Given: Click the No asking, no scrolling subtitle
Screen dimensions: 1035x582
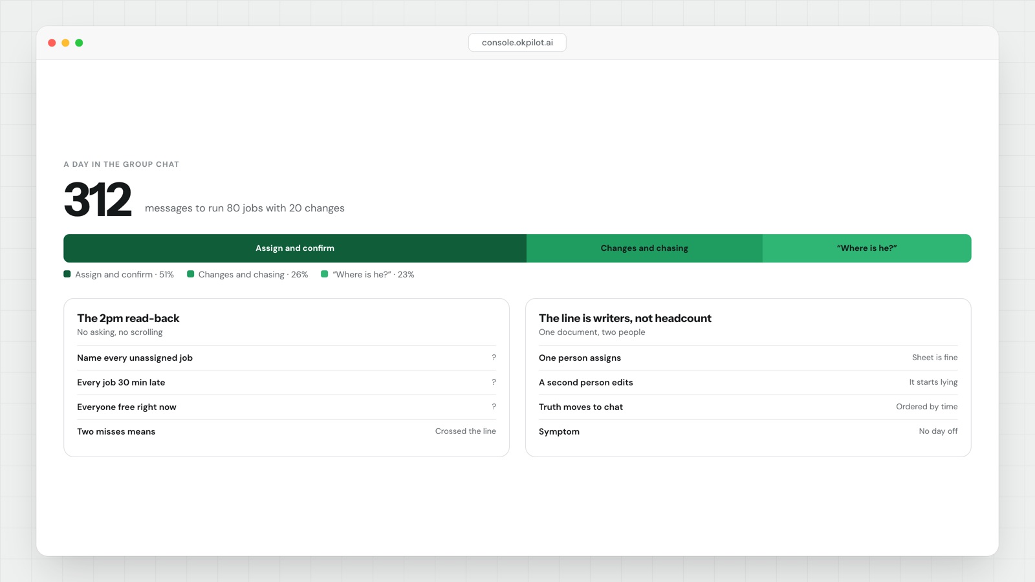Looking at the screenshot, I should [x=120, y=332].
